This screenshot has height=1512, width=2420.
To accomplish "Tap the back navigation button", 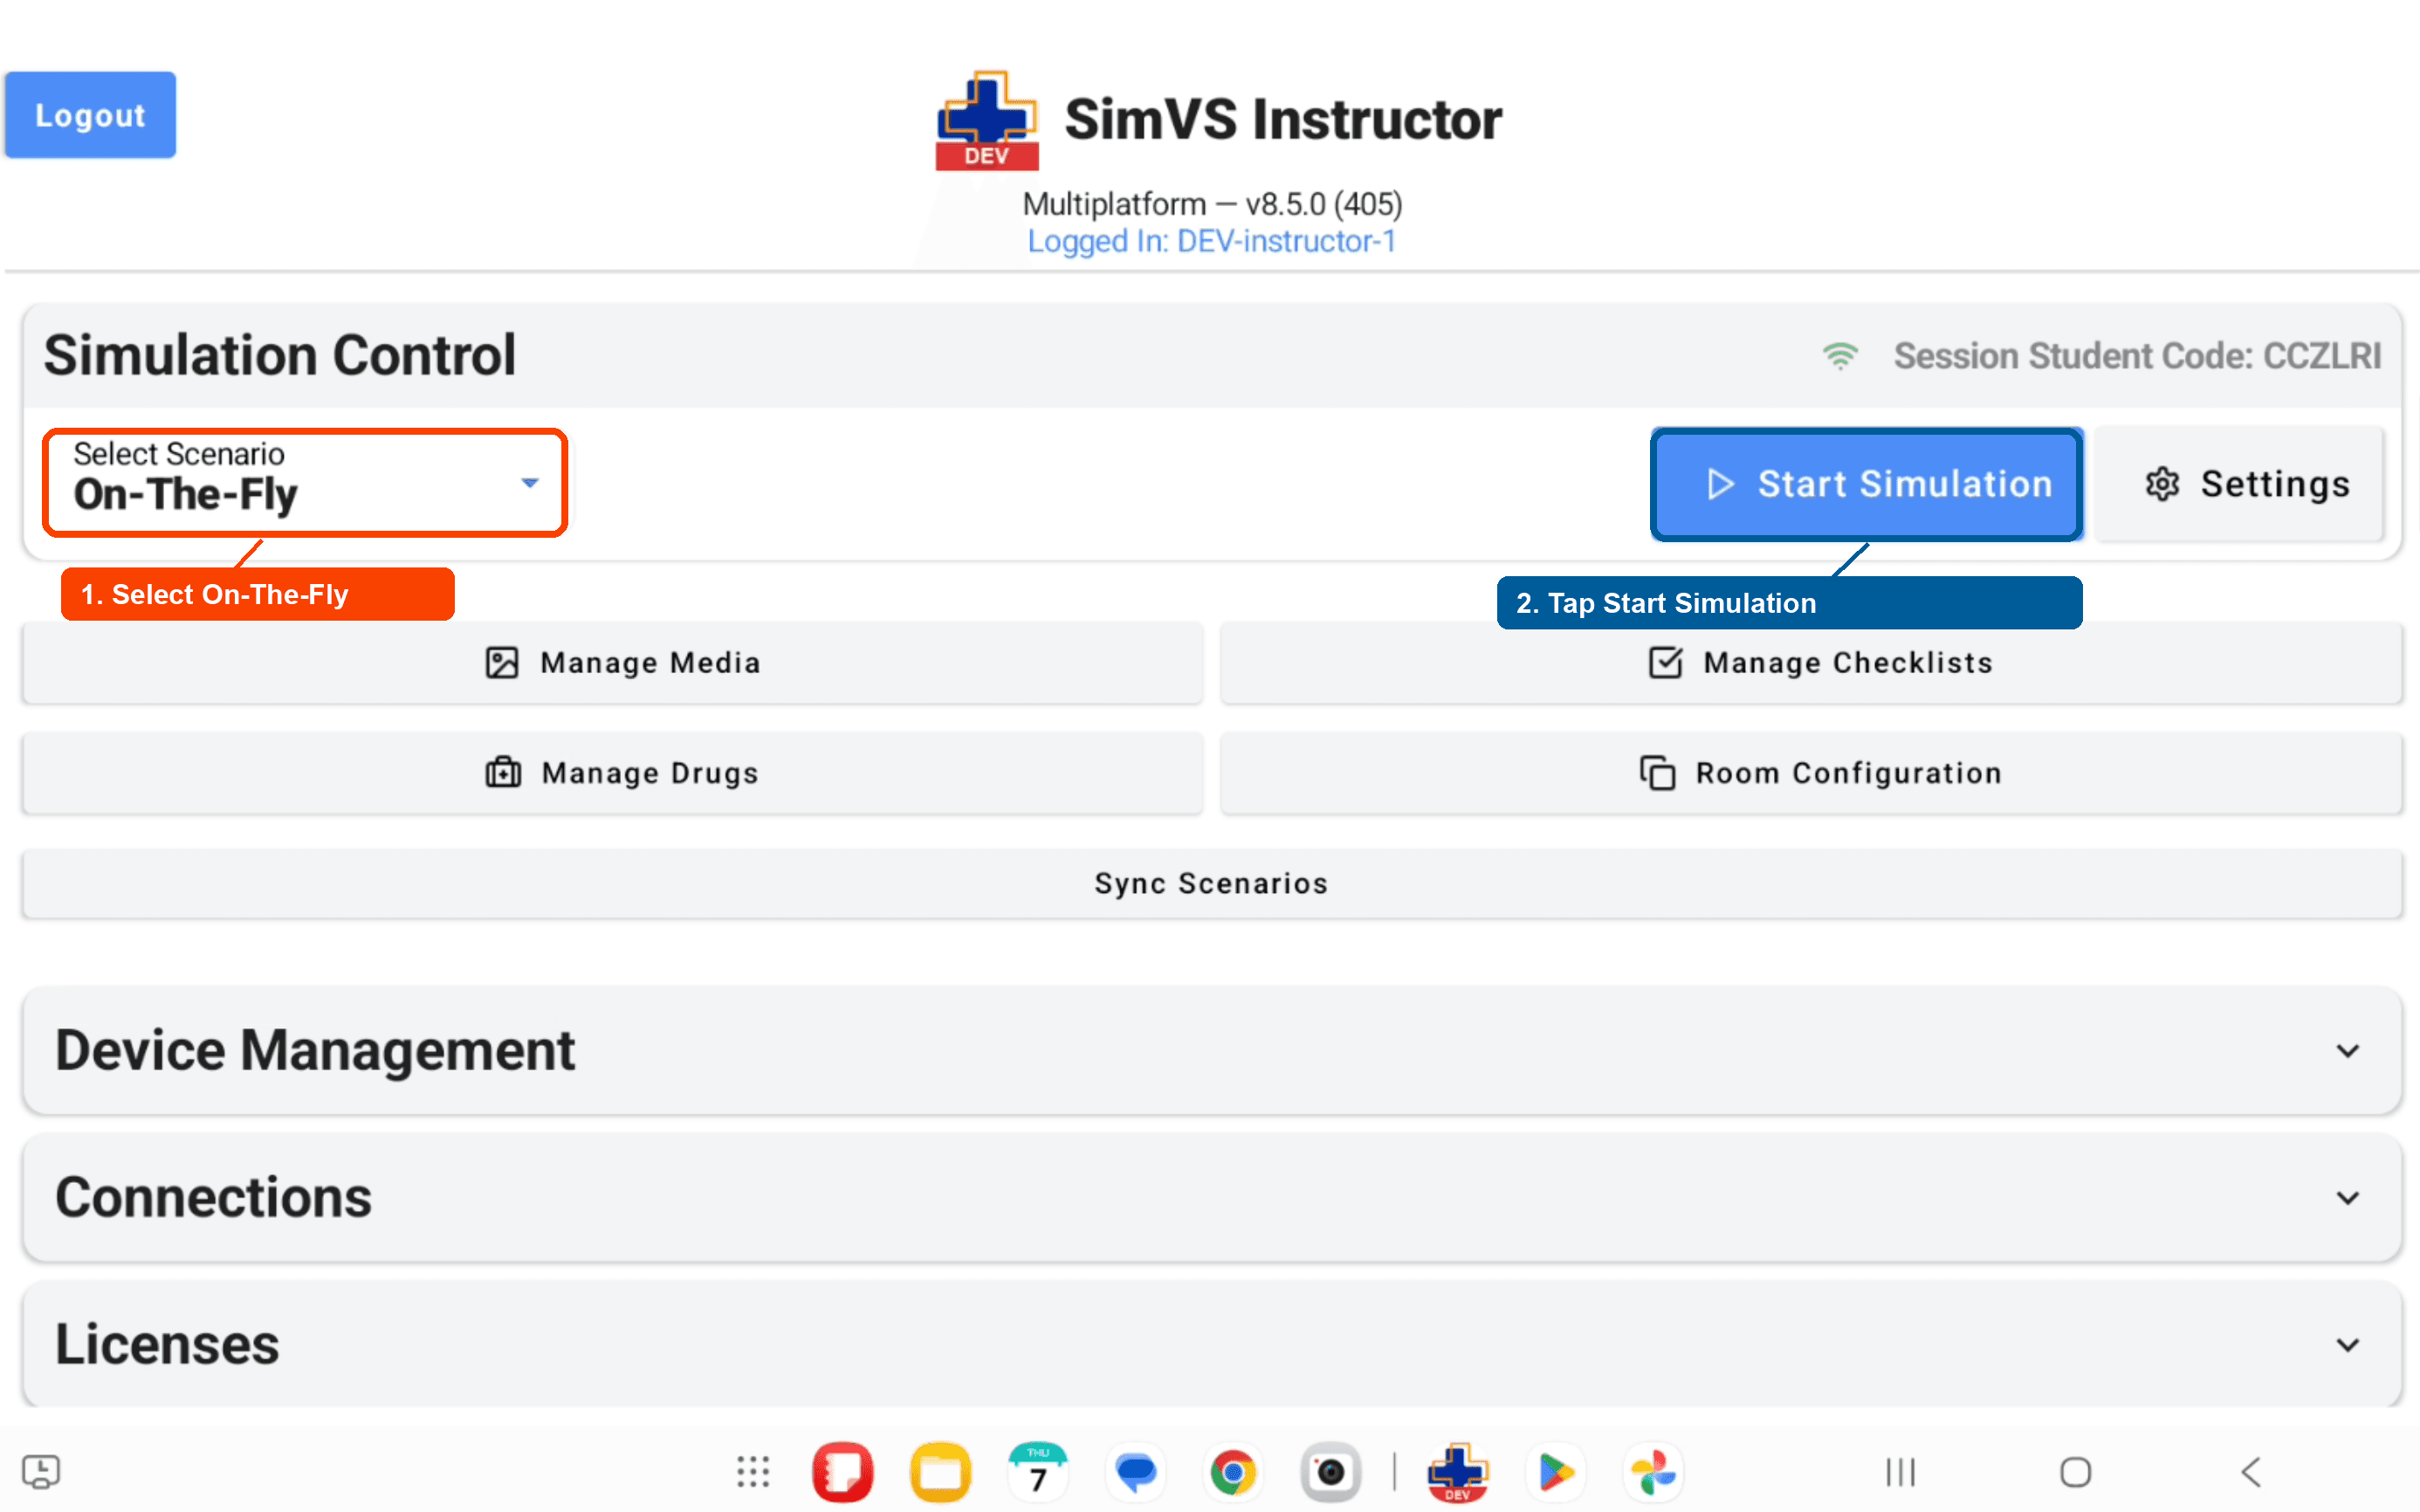I will click(x=2251, y=1472).
